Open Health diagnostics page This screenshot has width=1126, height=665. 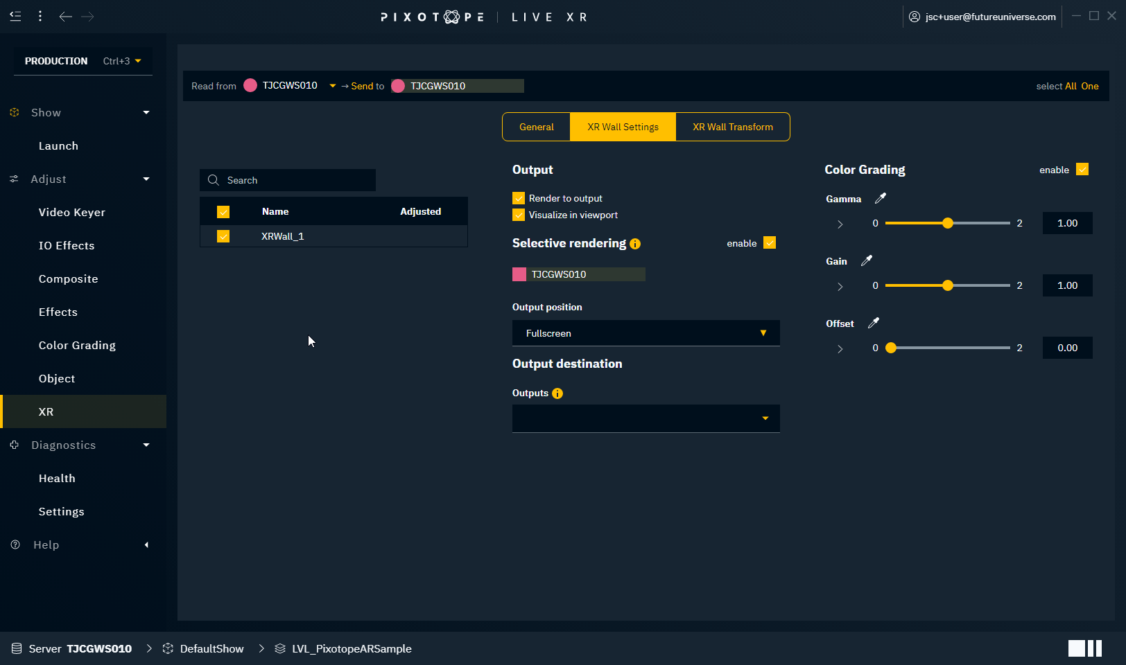click(x=57, y=478)
